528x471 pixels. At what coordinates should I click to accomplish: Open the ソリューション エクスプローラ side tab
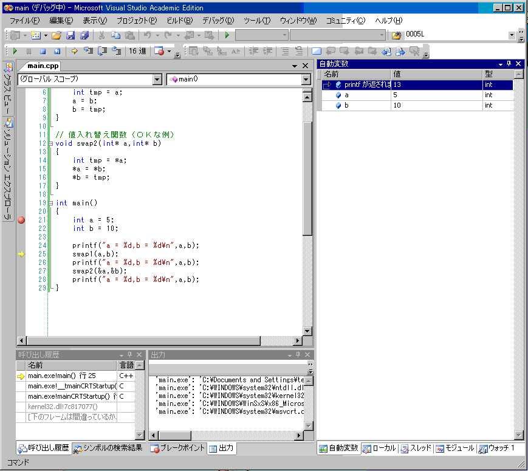coord(8,169)
